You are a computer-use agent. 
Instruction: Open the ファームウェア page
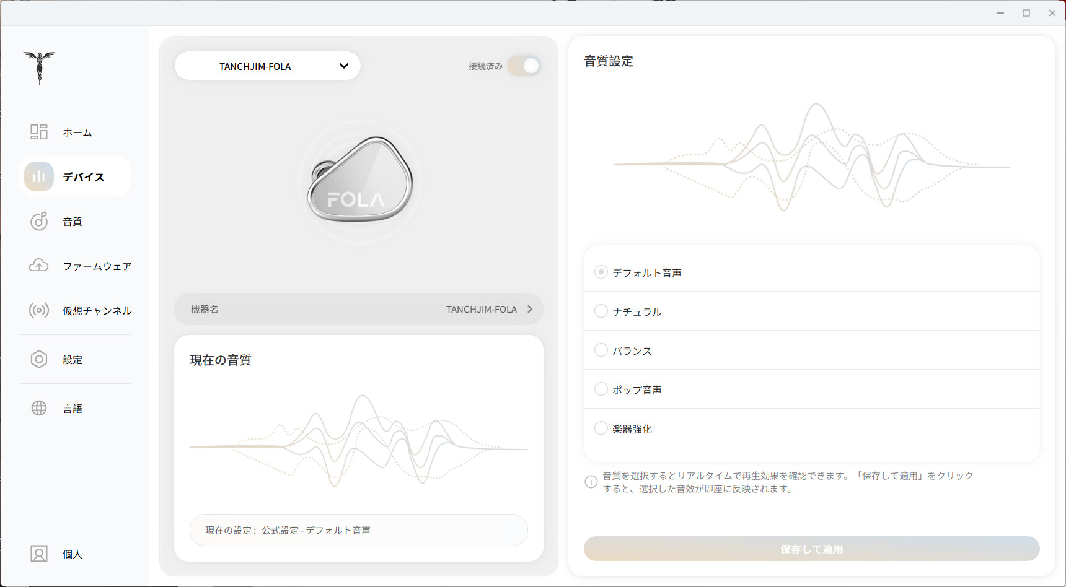pyautogui.click(x=97, y=266)
